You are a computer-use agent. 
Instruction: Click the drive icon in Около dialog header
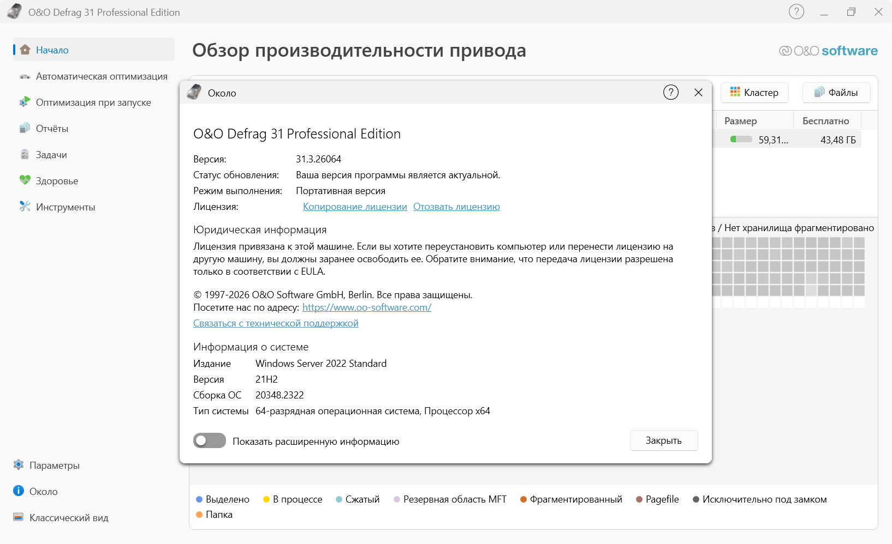(194, 92)
